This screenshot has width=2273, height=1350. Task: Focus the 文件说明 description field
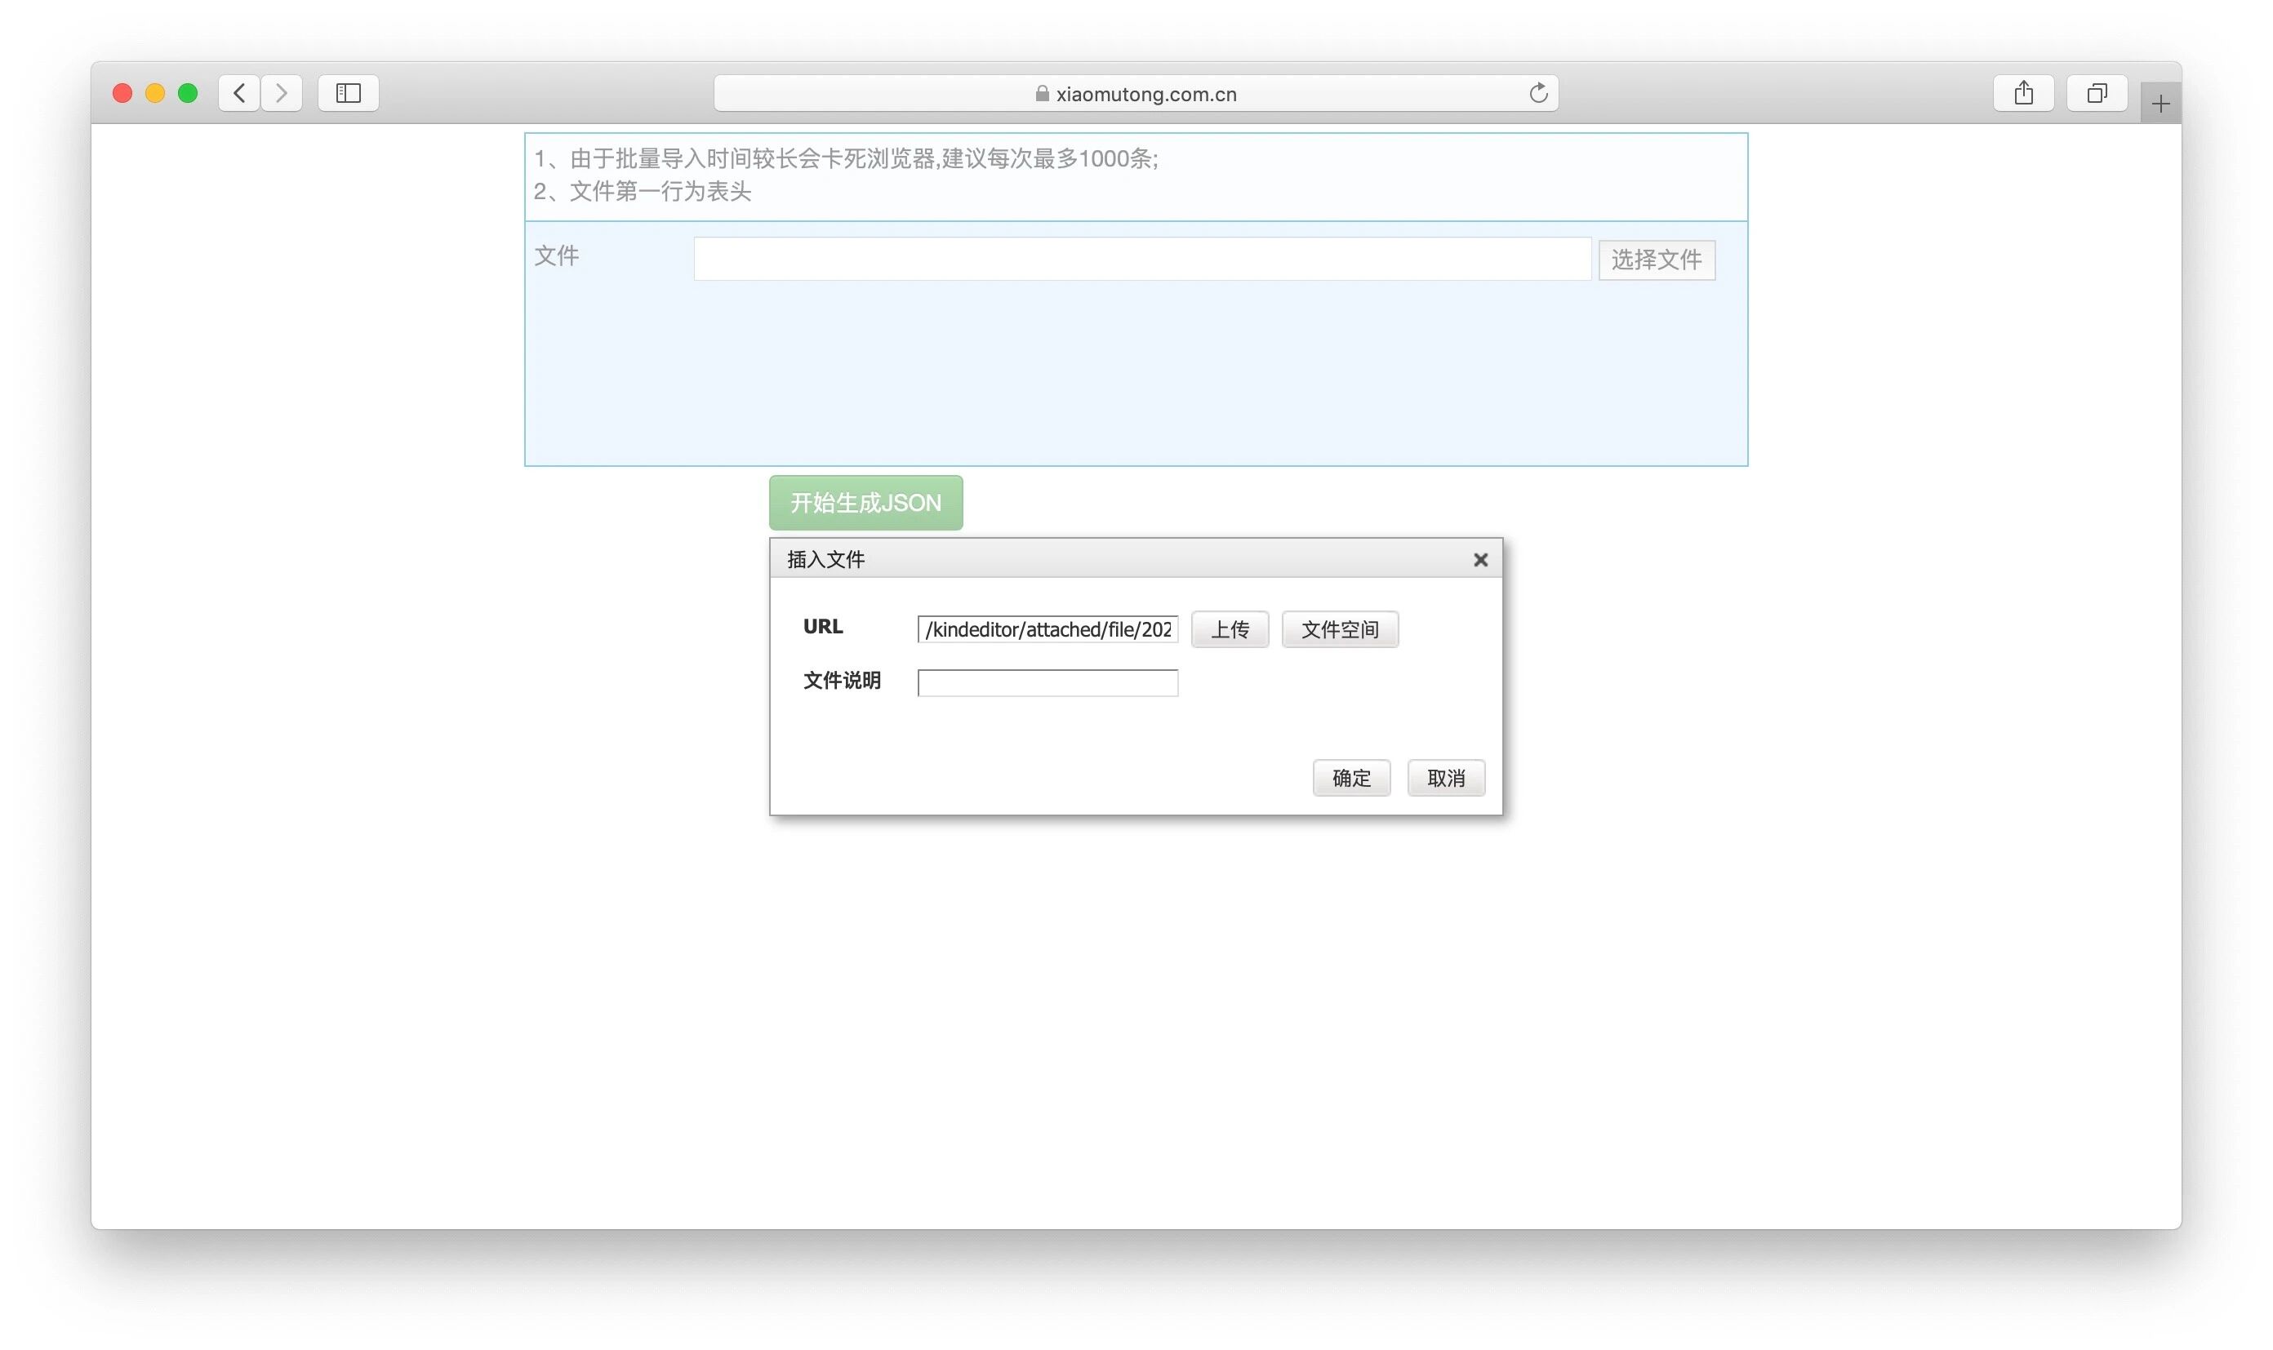(x=1048, y=683)
